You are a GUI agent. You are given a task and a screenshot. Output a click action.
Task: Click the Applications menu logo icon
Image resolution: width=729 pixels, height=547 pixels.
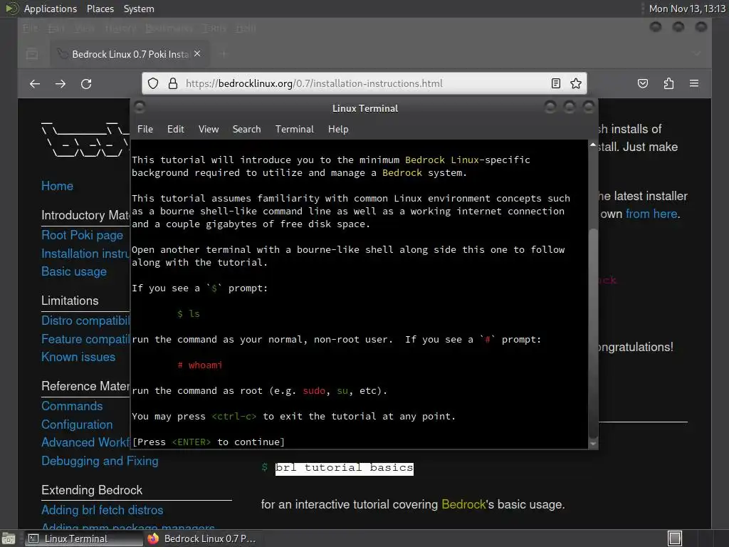click(11, 9)
